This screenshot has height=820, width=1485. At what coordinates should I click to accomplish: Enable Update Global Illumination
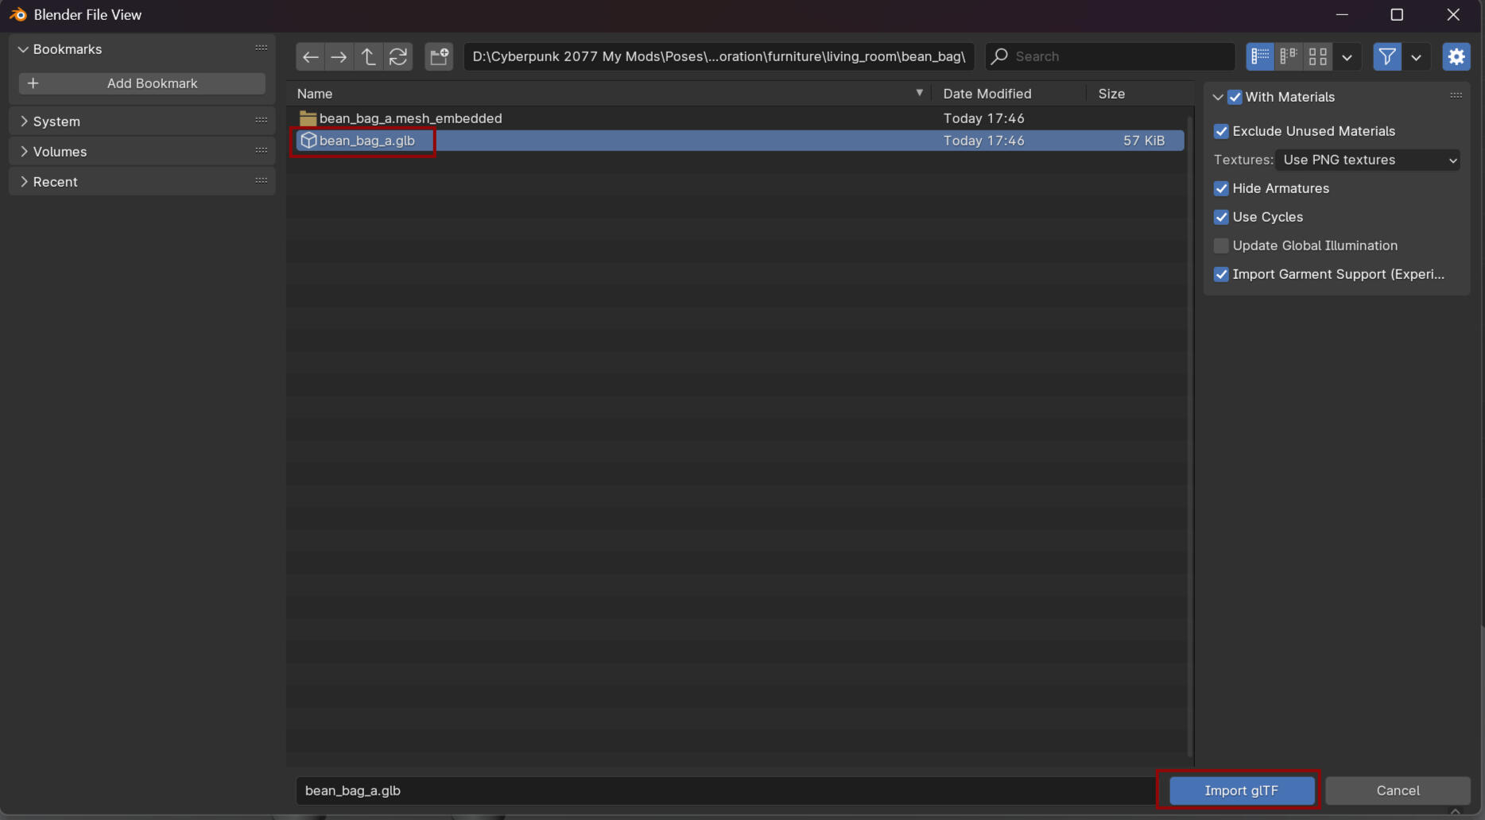click(1222, 246)
